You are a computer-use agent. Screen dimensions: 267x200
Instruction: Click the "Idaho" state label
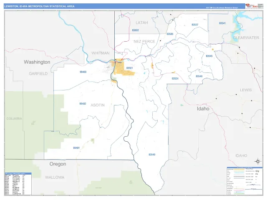tap(203, 109)
